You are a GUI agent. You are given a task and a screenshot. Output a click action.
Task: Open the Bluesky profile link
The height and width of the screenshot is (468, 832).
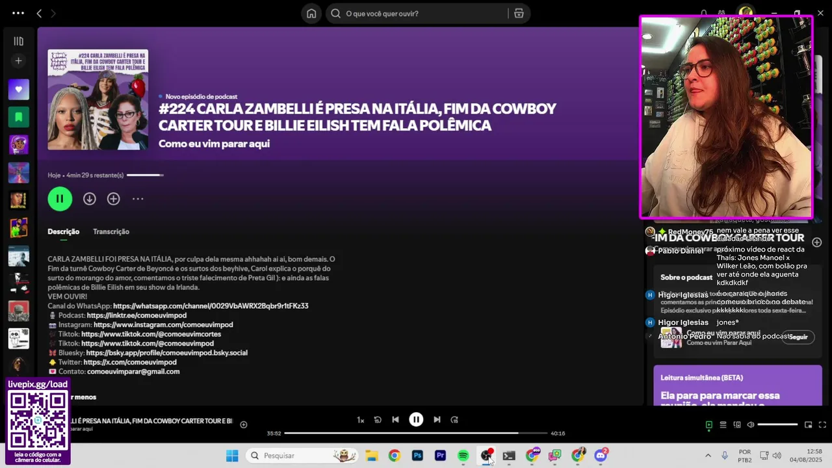[166, 353]
